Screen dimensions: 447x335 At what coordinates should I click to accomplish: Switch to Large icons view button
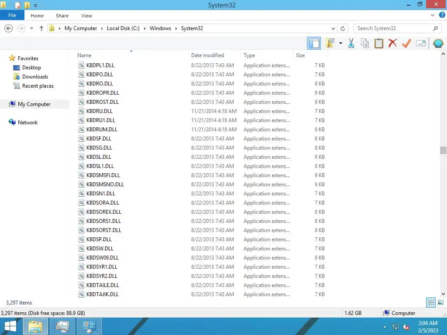pos(440,302)
